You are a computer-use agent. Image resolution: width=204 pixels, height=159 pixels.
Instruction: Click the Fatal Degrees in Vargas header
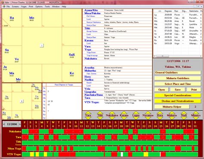pos(64,85)
